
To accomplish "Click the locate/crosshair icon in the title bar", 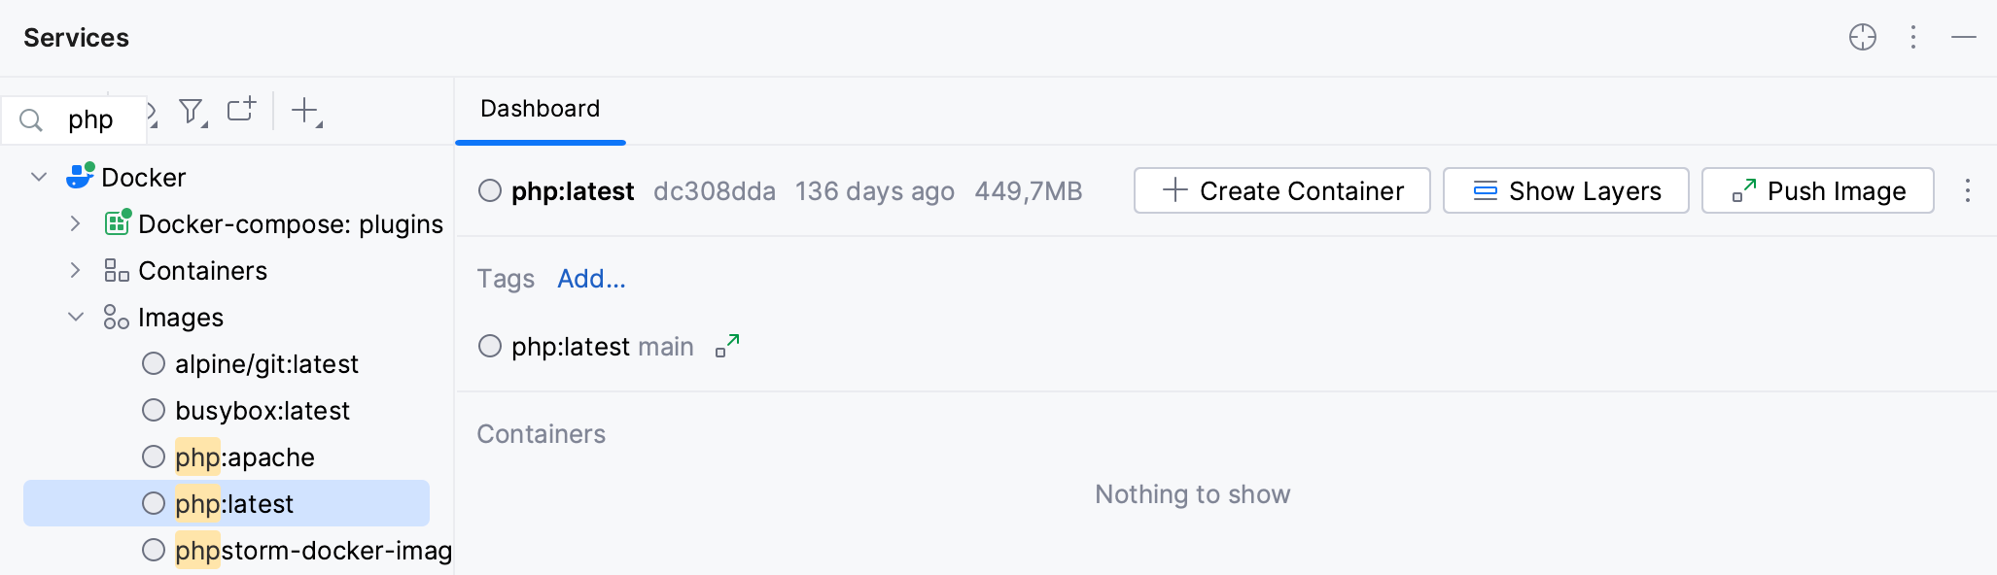I will coord(1863,37).
